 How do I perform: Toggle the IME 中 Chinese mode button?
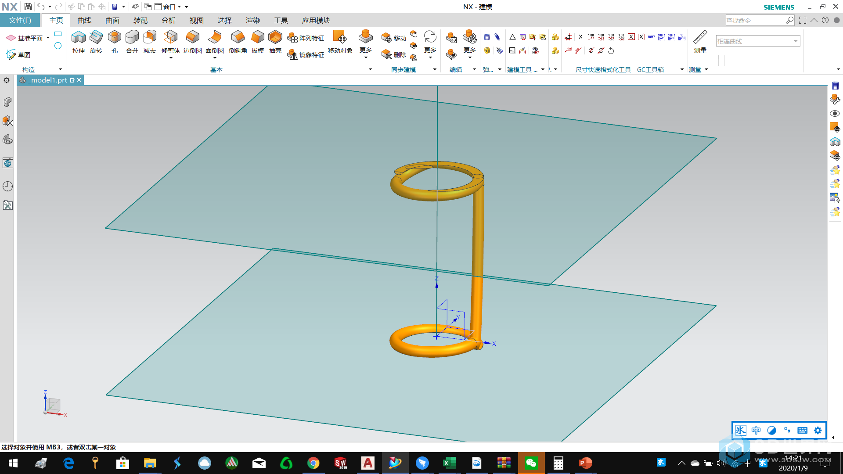coord(756,430)
